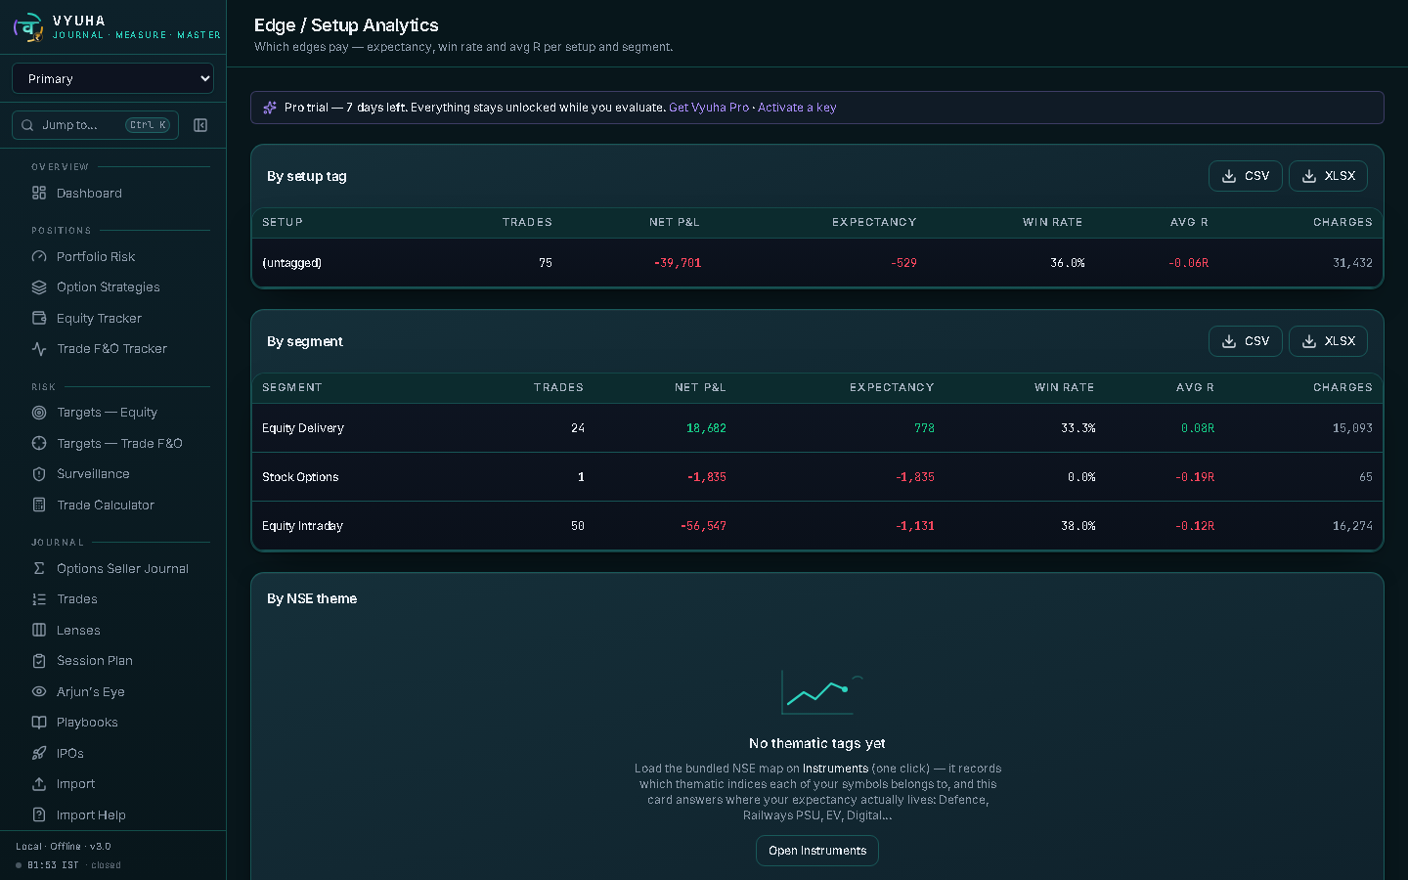Click the Pro trial sparkle icon
Image resolution: width=1408 pixels, height=880 pixels.
pos(270,108)
